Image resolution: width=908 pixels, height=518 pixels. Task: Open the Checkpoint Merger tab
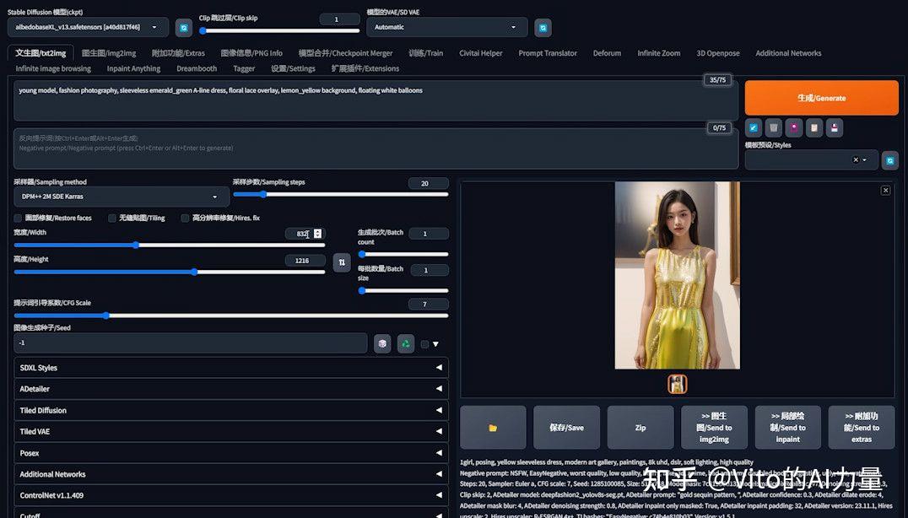pyautogui.click(x=346, y=53)
